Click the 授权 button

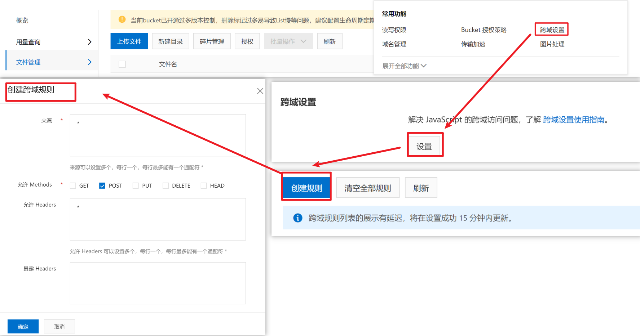(x=247, y=41)
